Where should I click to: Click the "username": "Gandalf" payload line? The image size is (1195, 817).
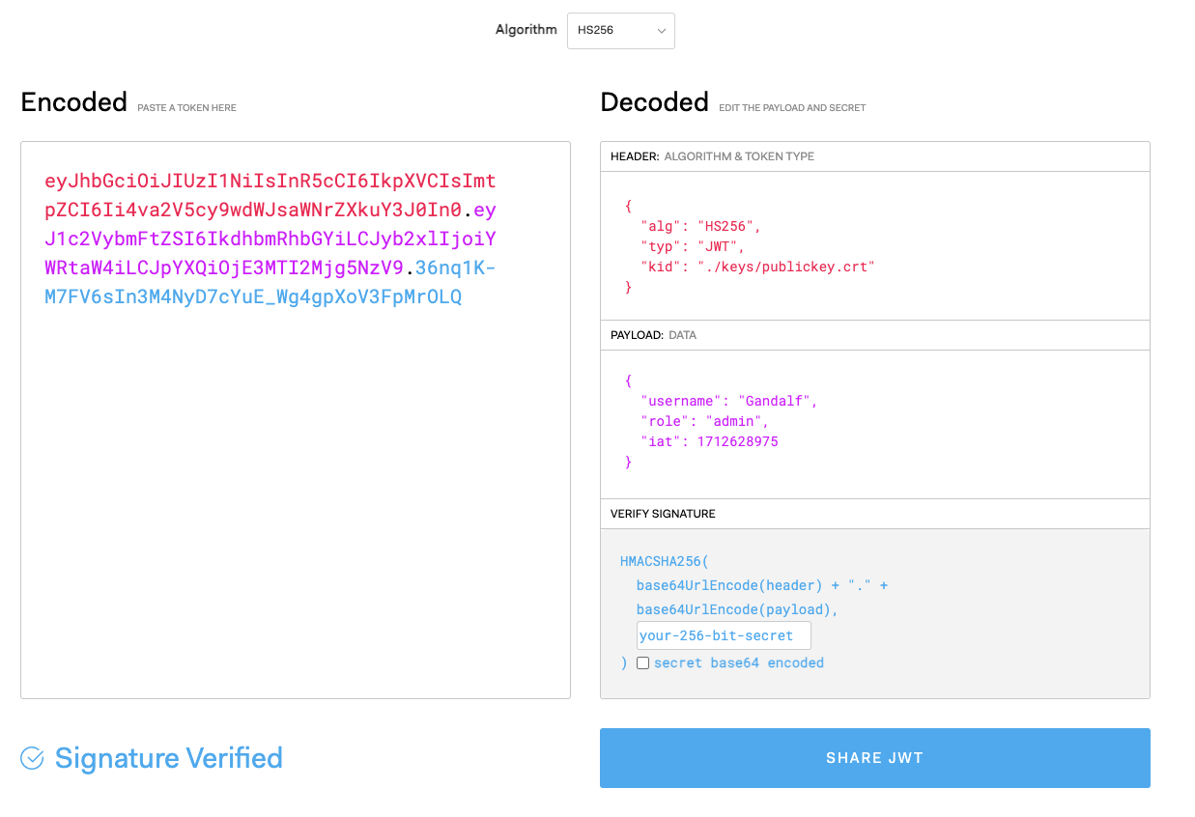coord(728,401)
